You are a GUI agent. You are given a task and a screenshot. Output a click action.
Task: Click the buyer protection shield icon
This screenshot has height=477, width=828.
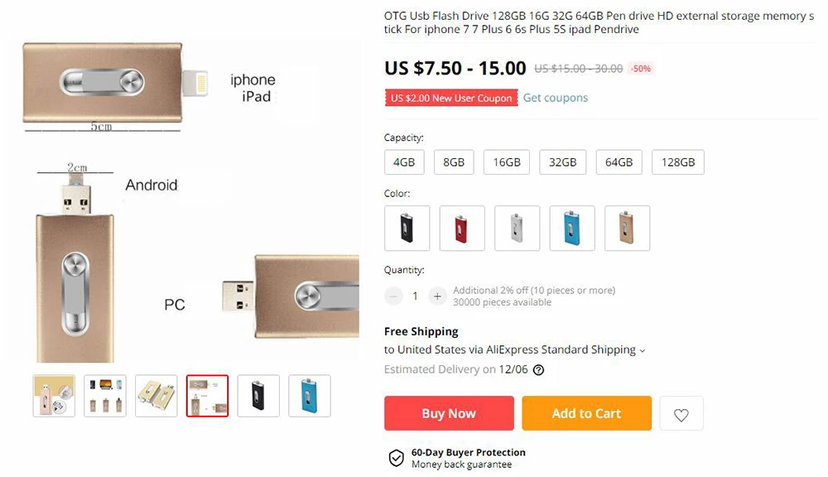click(396, 458)
